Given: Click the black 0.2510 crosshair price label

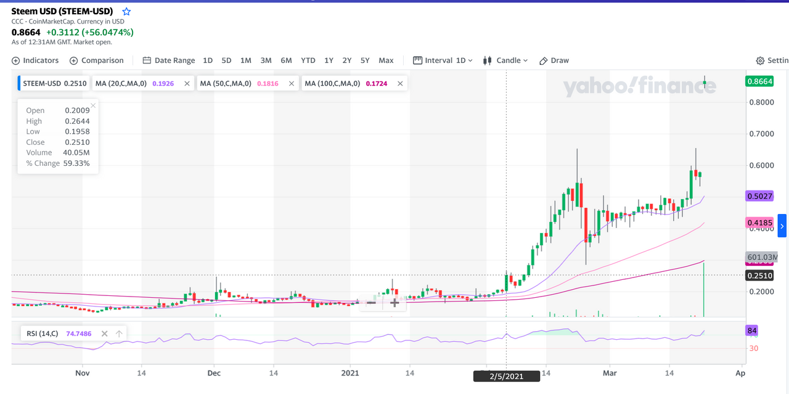Looking at the screenshot, I should pyautogui.click(x=759, y=276).
